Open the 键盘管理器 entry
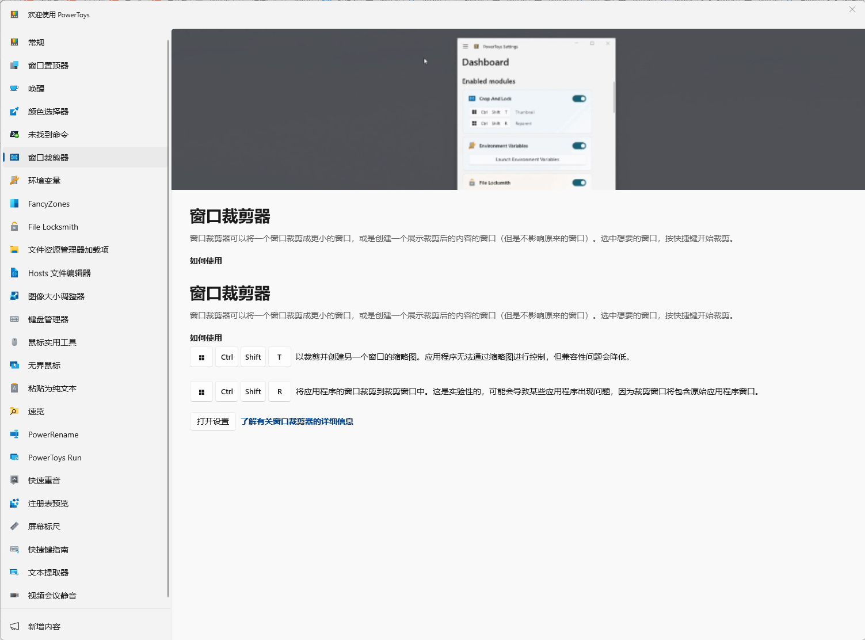This screenshot has width=865, height=640. click(x=85, y=319)
